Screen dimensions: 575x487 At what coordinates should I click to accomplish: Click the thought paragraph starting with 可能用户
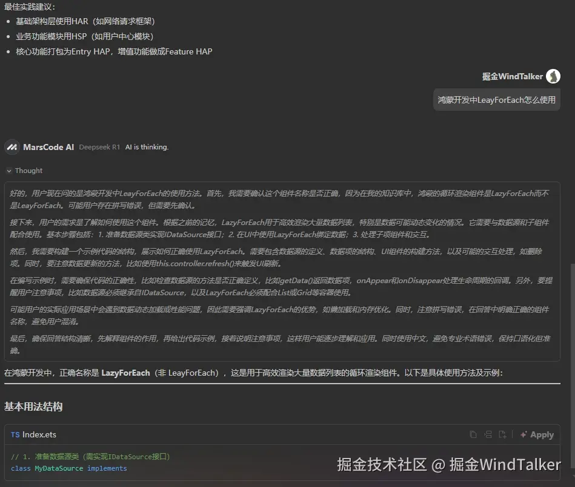[279, 315]
